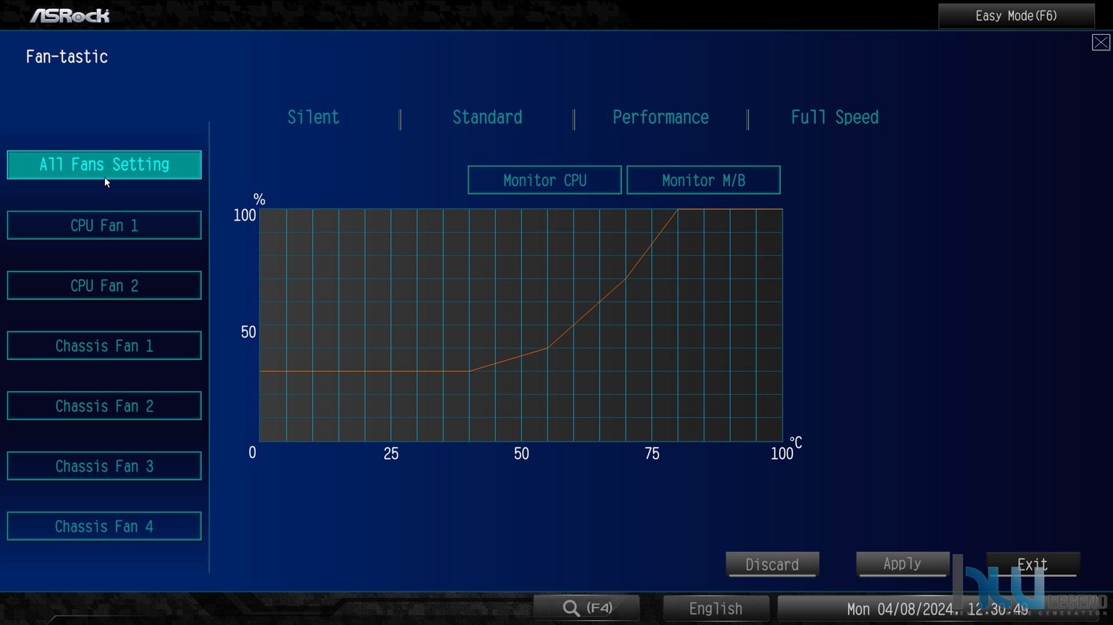Select CPU Fan 1
Image resolution: width=1113 pixels, height=625 pixels.
click(104, 225)
